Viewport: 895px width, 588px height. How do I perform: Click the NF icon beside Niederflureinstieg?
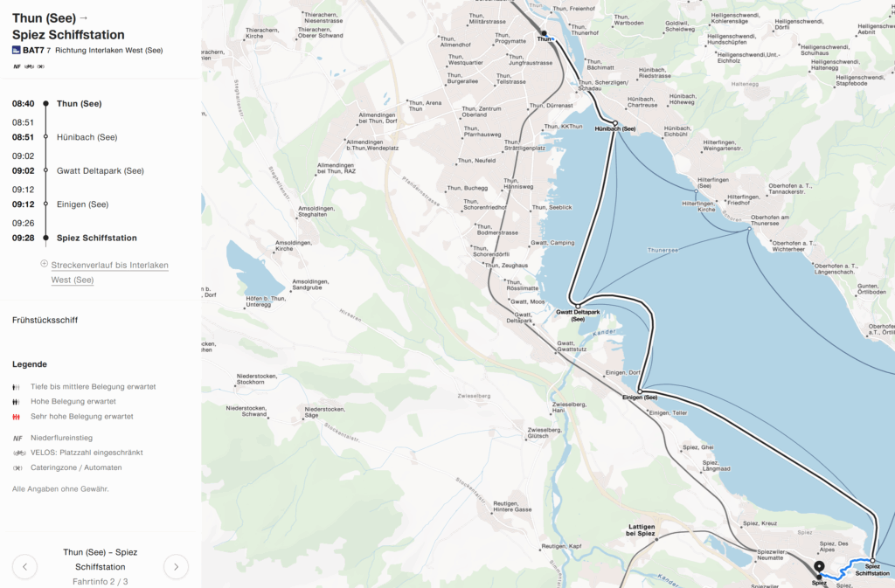(x=17, y=439)
